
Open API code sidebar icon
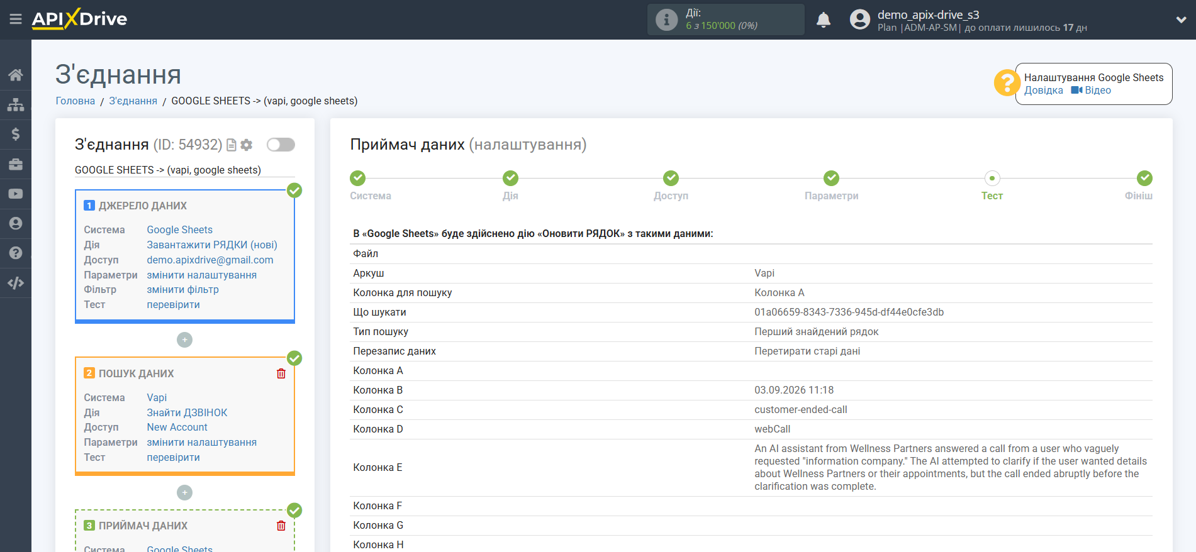[x=16, y=283]
